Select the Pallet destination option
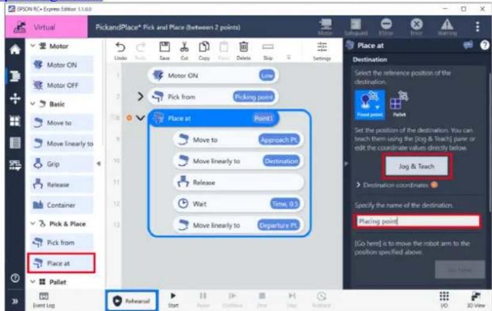Image resolution: width=492 pixels, height=311 pixels. (399, 105)
